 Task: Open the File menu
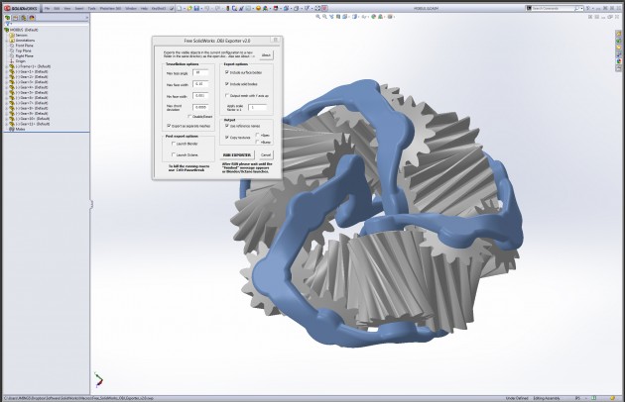[47, 8]
